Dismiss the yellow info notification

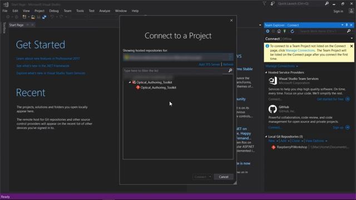point(352,46)
